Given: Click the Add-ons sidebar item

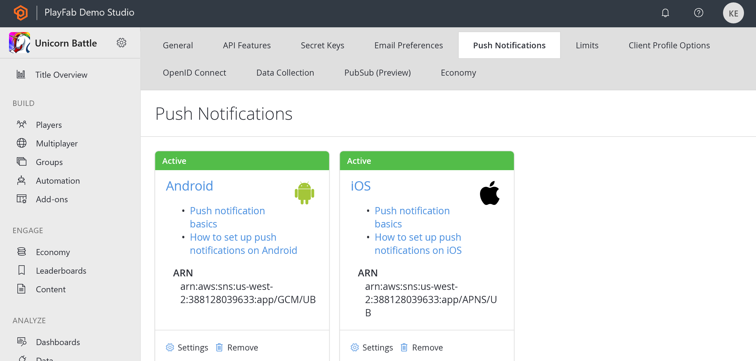Looking at the screenshot, I should point(52,199).
